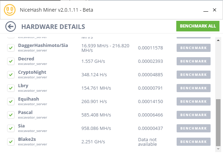
Task: Click the 0.00000437 profit value
Action: pos(150,128)
